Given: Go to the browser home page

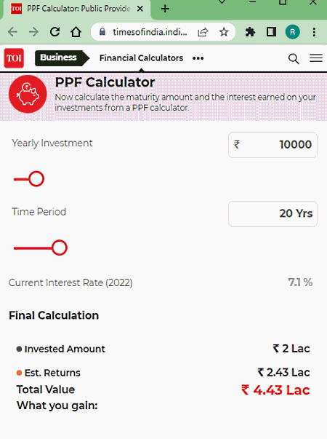Looking at the screenshot, I should coord(76,32).
